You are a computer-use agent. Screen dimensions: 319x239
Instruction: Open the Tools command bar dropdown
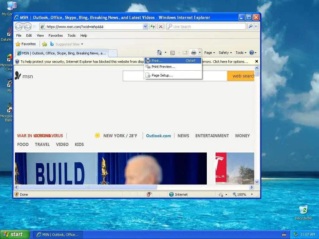[241, 53]
